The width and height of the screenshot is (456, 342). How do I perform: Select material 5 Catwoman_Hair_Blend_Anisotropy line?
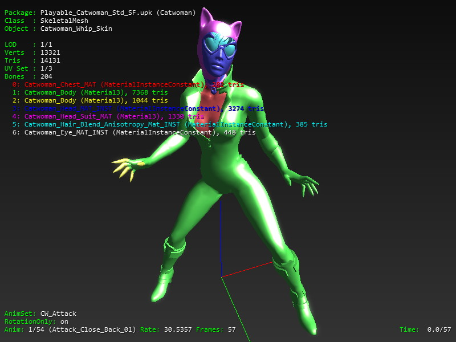pos(170,124)
